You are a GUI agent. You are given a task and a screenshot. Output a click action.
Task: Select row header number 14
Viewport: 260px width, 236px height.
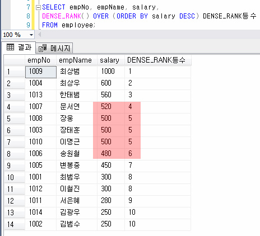[x=15, y=224]
